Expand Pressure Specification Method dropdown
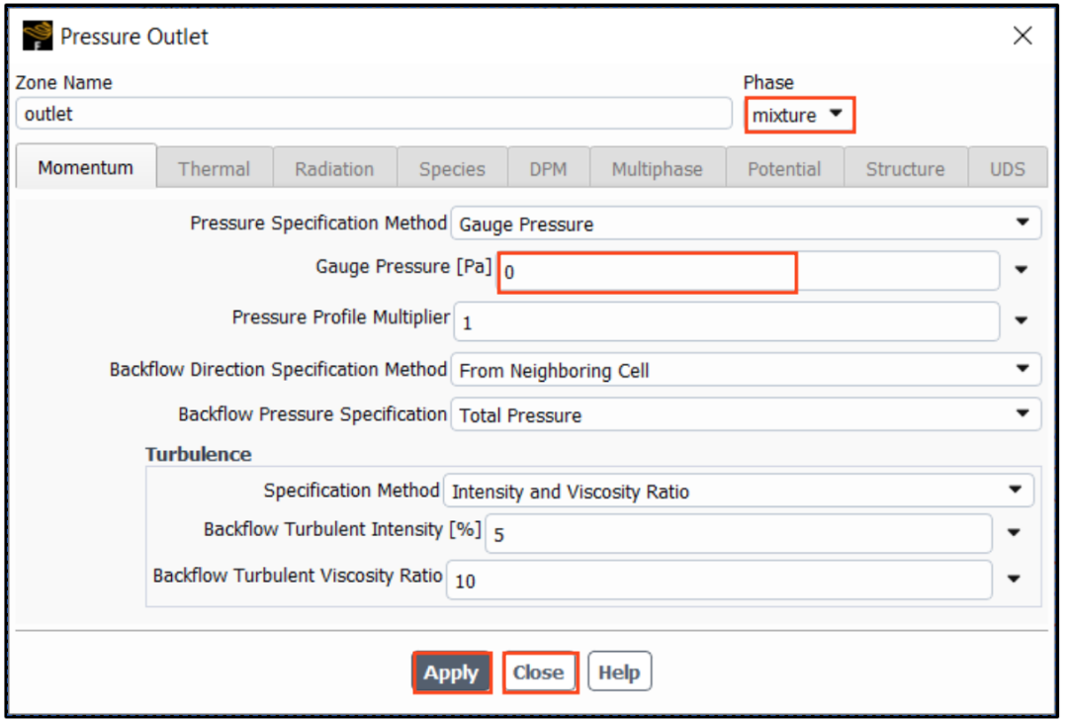Screen dimensions: 1068x722 [746, 225]
